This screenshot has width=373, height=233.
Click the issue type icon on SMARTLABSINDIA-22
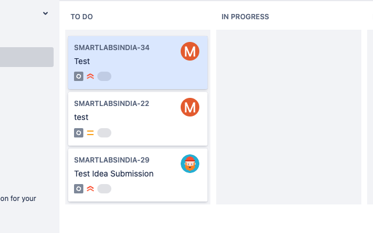79,133
